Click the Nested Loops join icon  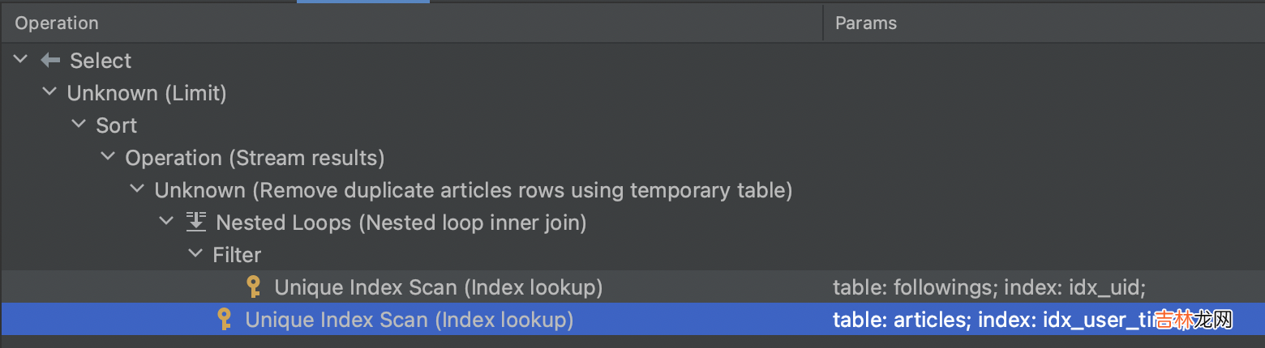[x=196, y=223]
